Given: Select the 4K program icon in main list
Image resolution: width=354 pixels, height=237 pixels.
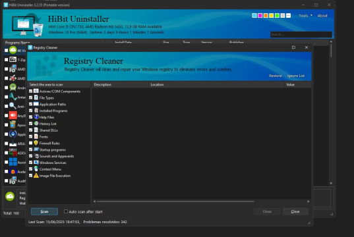Looking at the screenshot, I should coord(13,50).
